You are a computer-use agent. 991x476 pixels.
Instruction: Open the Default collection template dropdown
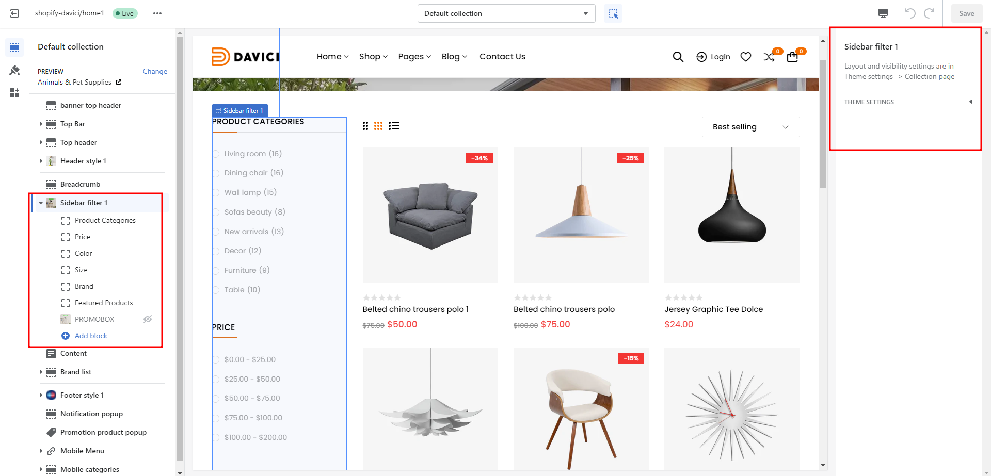[x=506, y=13]
